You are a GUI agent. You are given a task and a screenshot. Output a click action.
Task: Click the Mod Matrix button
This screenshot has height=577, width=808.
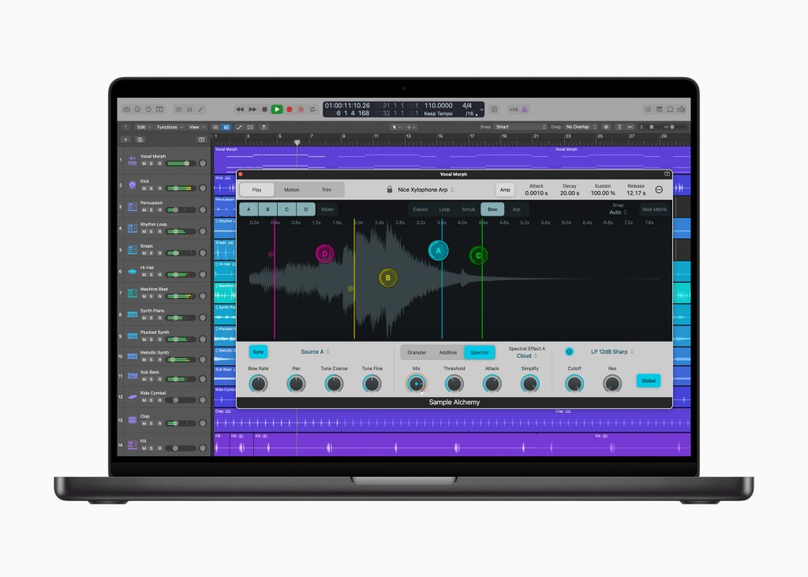click(x=654, y=209)
